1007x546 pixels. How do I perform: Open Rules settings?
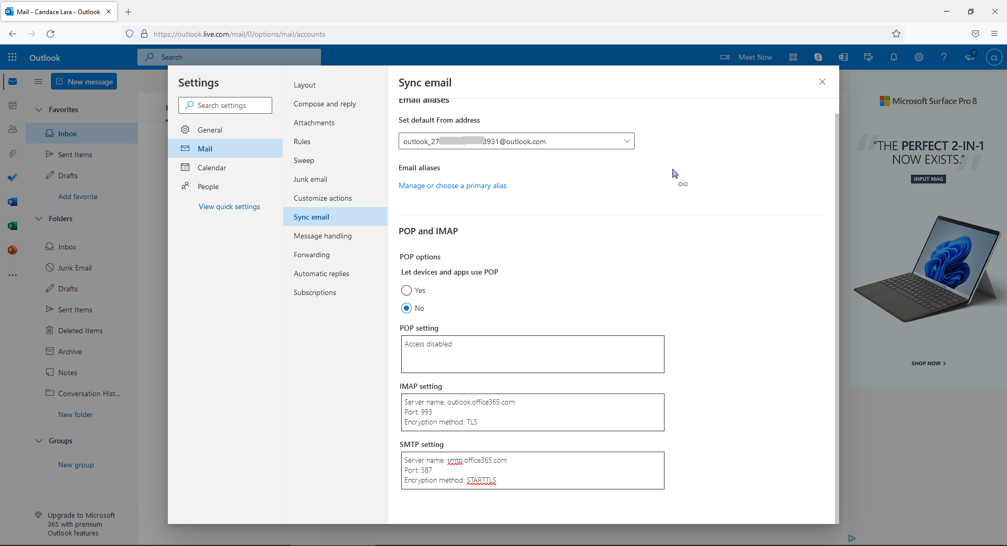tap(336, 141)
